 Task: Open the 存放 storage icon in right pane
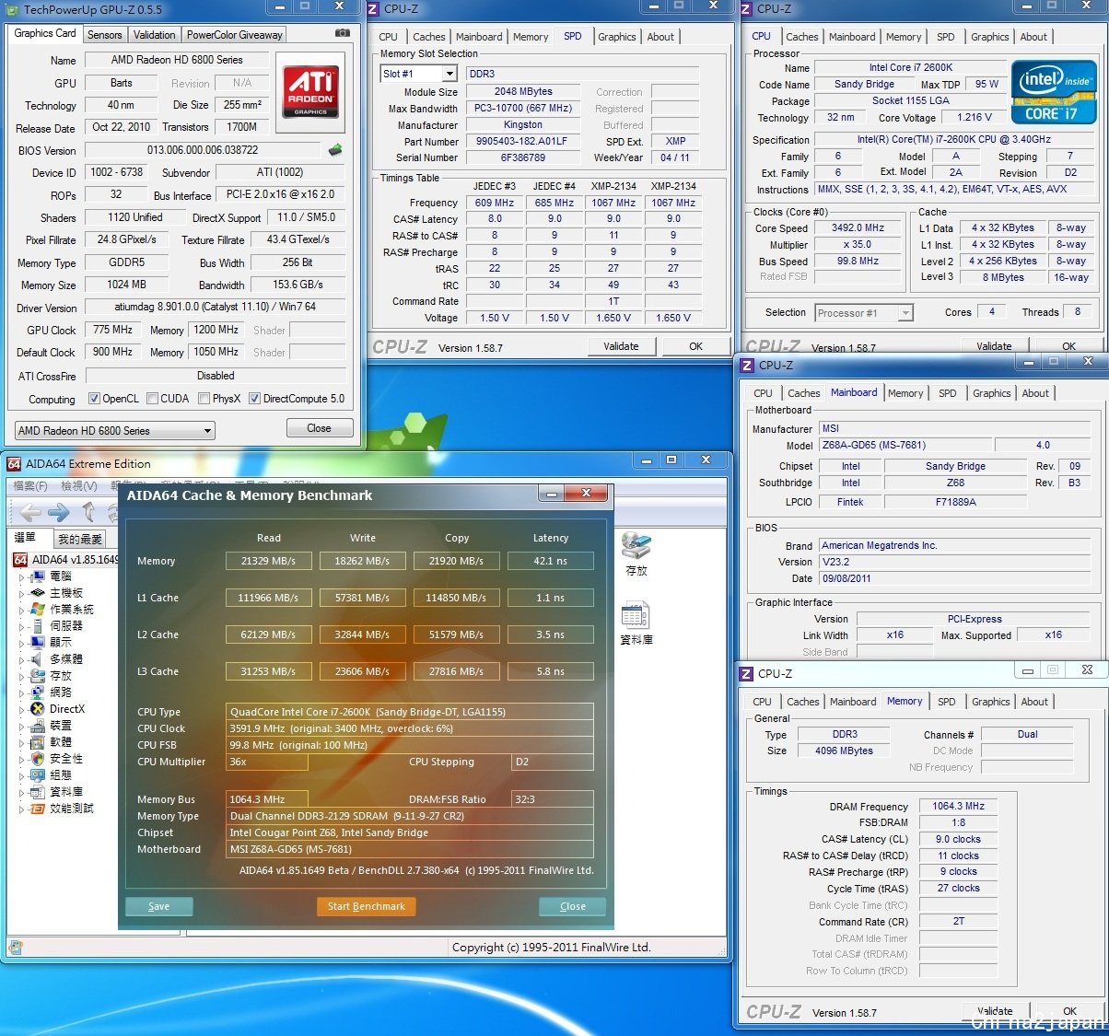point(636,545)
